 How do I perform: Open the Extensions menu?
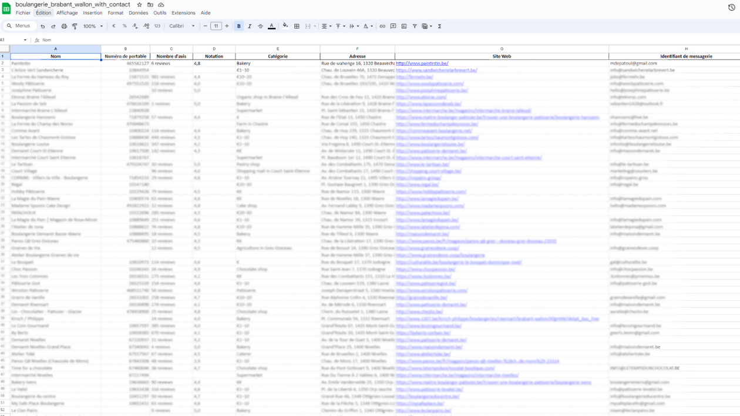183,13
